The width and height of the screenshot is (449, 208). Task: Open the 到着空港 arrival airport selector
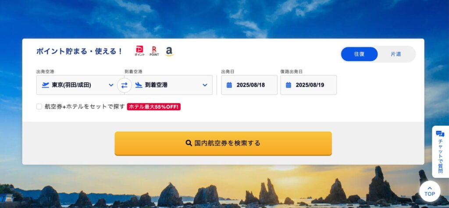171,85
